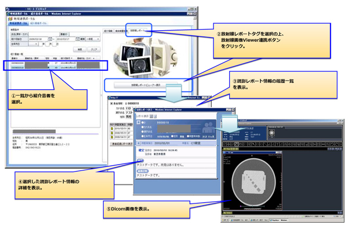The height and width of the screenshot is (229, 348).
Task: Click the patient name search input field
Action: click(x=44, y=34)
